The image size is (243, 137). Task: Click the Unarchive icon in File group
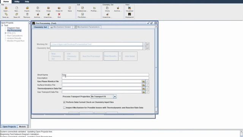[x=49, y=14]
